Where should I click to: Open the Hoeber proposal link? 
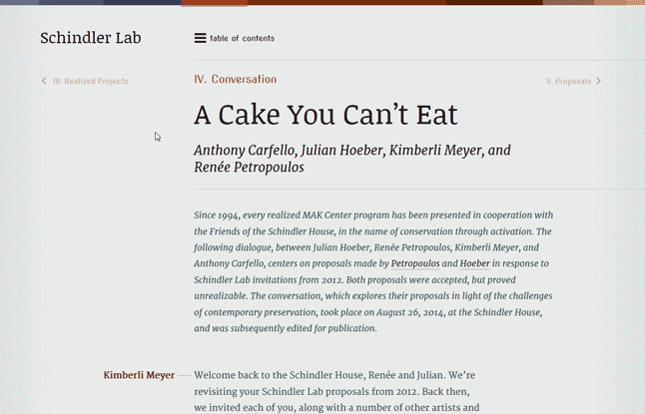474,263
